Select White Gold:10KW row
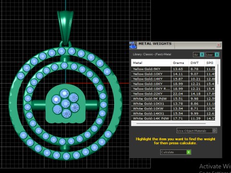Image resolution: width=231 pixels, height=173 pixels. [173, 109]
